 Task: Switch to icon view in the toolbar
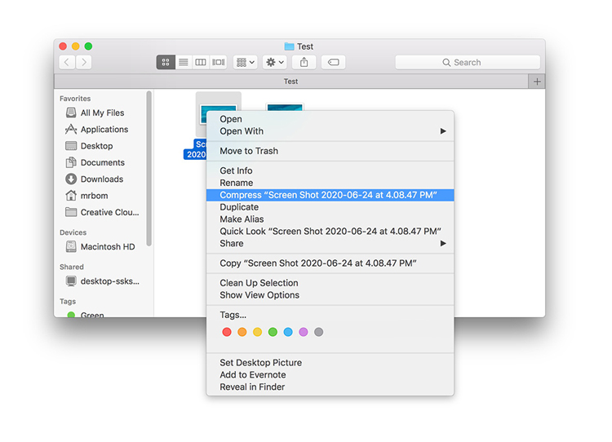tap(166, 62)
